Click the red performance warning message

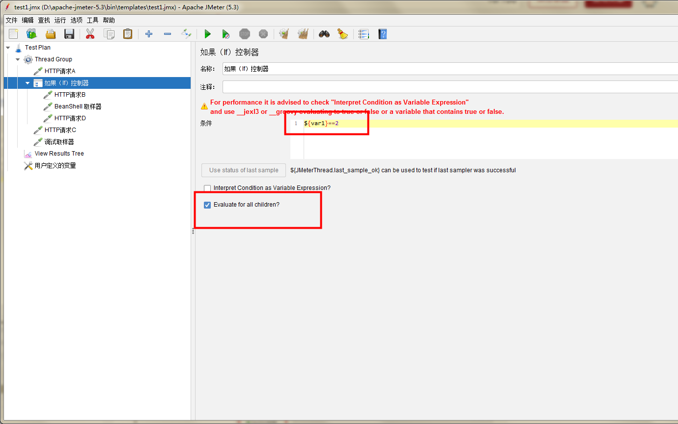pyautogui.click(x=357, y=107)
